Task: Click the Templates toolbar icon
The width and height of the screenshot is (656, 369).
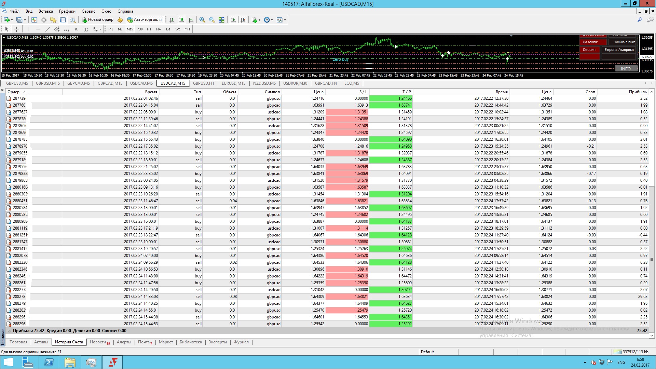Action: point(279,20)
